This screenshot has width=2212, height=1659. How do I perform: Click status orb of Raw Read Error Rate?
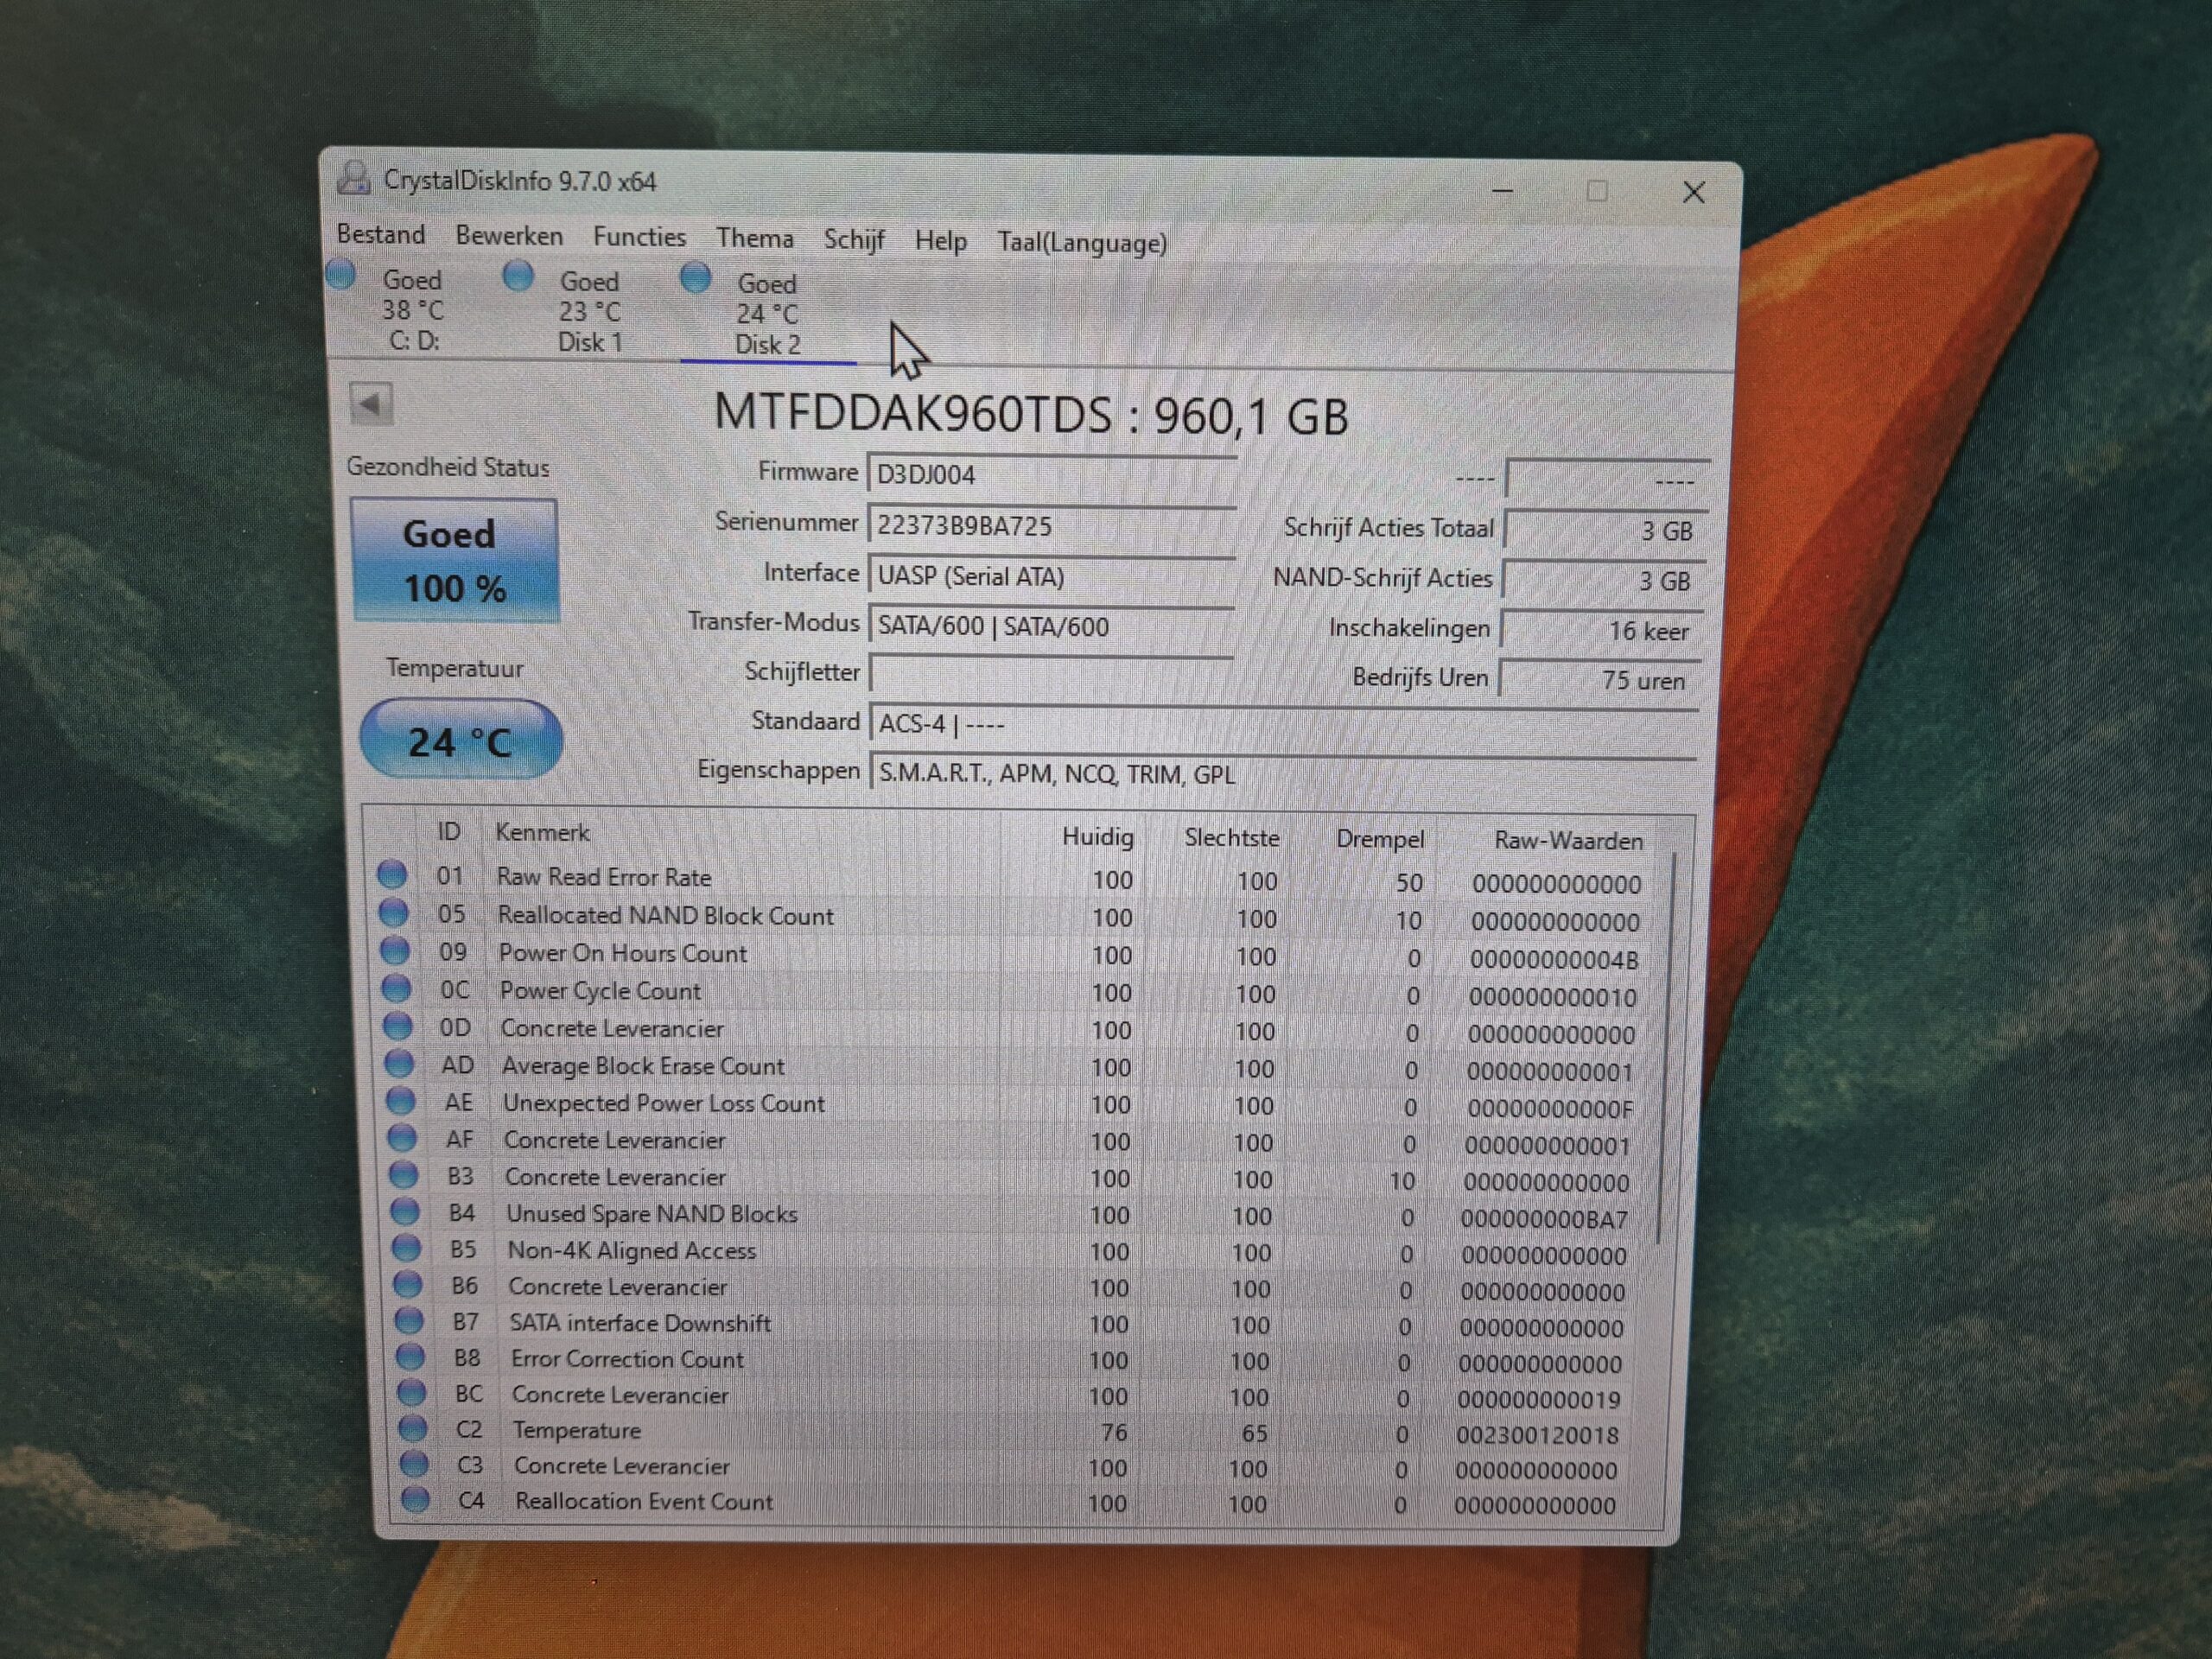(392, 874)
